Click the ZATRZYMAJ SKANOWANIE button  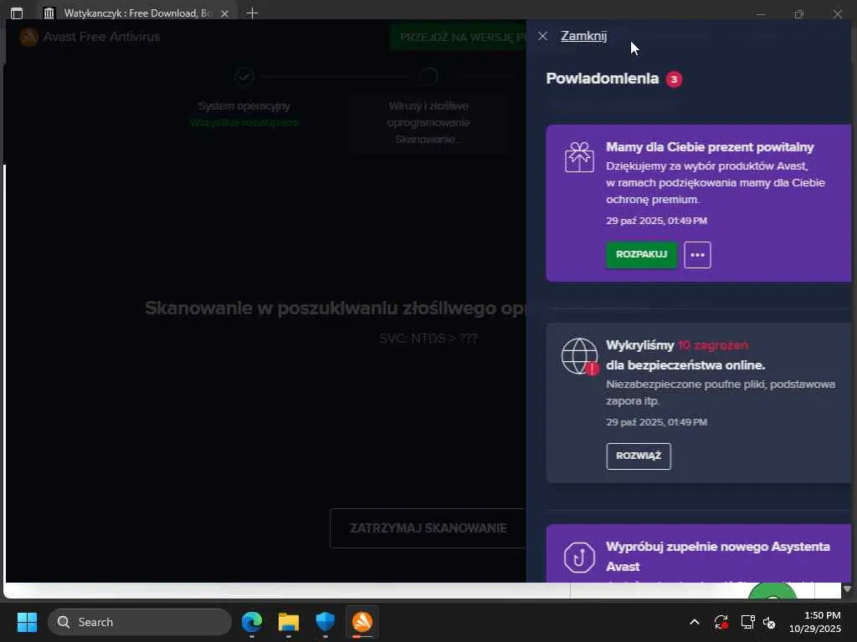point(428,528)
